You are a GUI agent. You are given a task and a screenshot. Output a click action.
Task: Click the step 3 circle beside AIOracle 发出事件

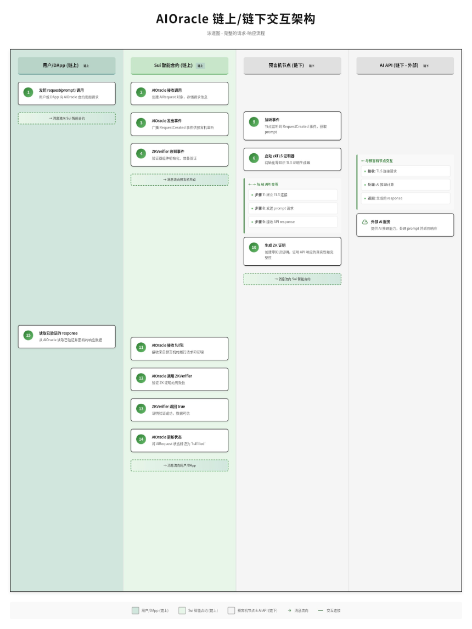pyautogui.click(x=141, y=123)
